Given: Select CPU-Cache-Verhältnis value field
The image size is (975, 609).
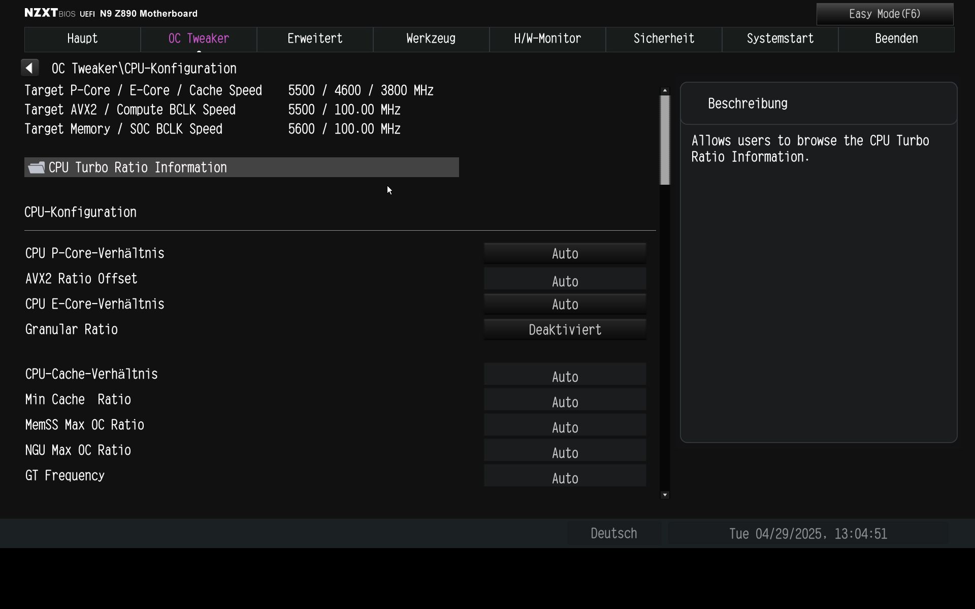Looking at the screenshot, I should (565, 375).
